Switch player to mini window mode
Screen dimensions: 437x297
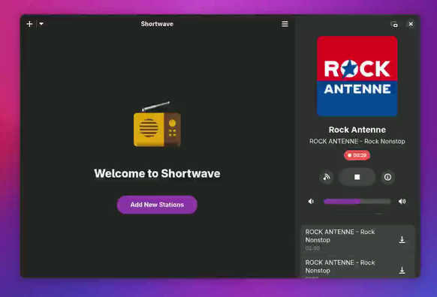click(x=394, y=24)
